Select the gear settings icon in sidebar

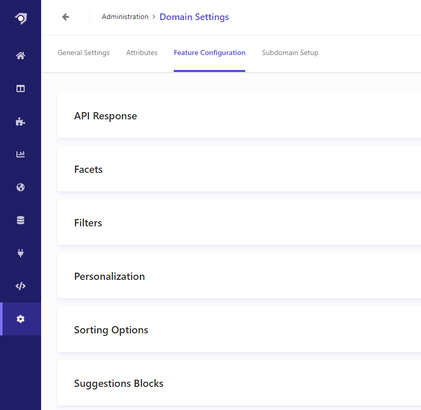pyautogui.click(x=21, y=319)
